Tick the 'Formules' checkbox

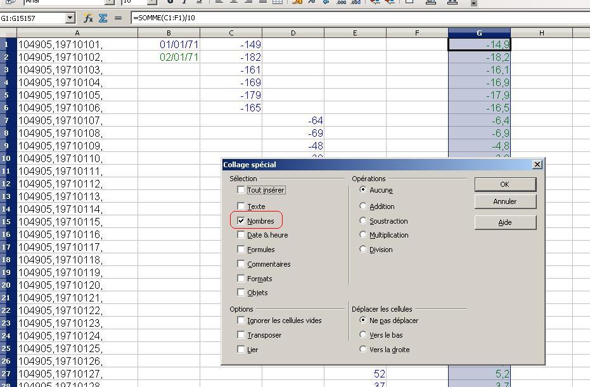(241, 249)
